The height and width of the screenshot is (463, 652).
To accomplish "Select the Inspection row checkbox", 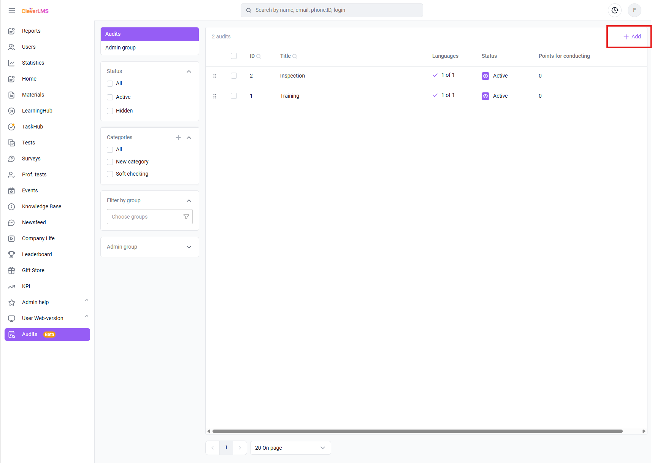I will click(234, 76).
